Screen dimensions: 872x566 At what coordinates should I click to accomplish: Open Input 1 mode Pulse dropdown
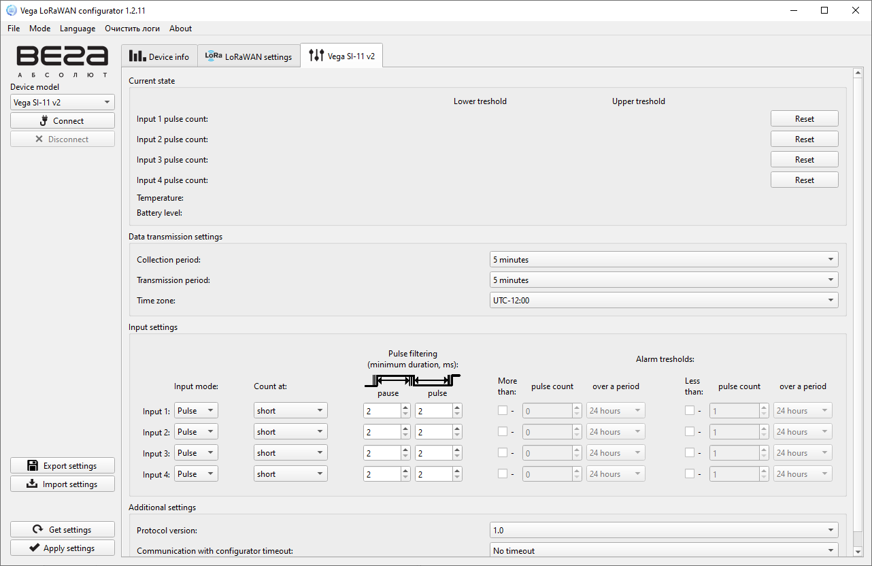point(196,411)
